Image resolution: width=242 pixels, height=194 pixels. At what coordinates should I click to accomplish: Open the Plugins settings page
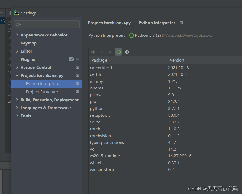click(x=28, y=59)
